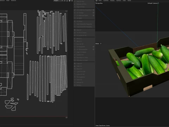Open the viewport View menu

(x=100, y=1)
